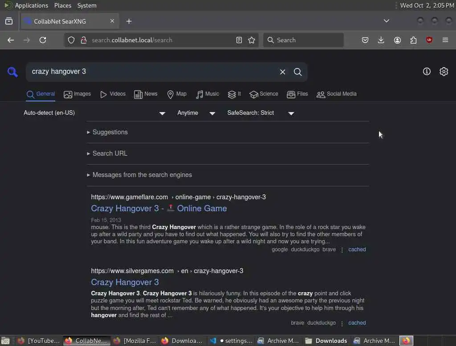Reload the current page

(x=43, y=40)
